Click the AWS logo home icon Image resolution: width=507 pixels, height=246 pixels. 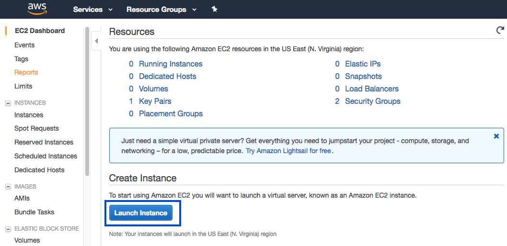point(37,9)
